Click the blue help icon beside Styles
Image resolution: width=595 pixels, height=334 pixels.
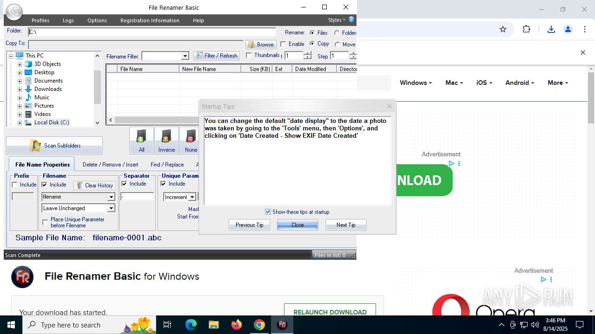(351, 19)
